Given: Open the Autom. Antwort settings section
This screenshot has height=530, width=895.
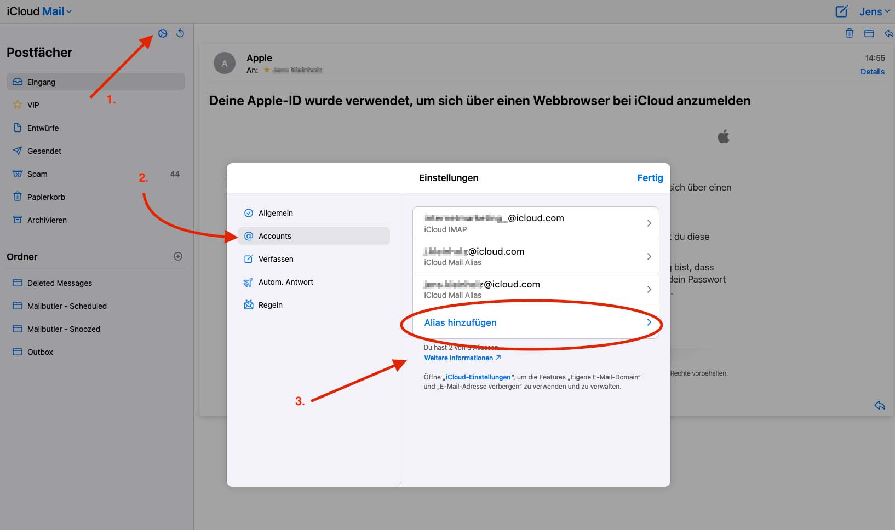Looking at the screenshot, I should coord(285,282).
